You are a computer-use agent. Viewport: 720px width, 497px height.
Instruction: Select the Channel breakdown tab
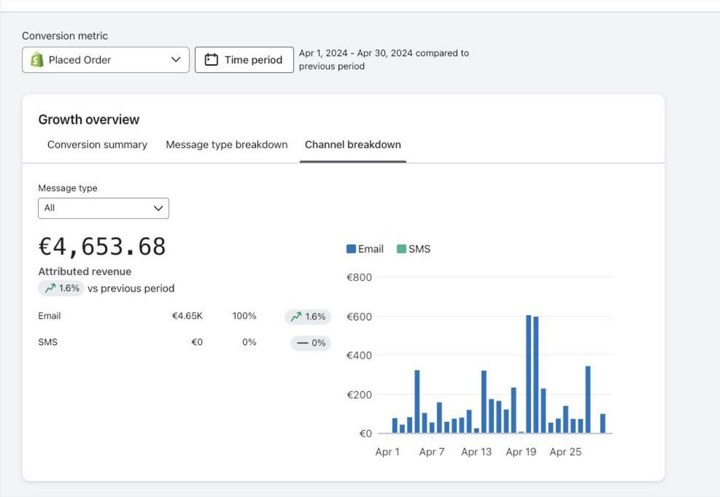(353, 145)
